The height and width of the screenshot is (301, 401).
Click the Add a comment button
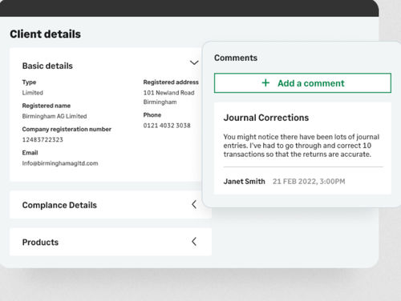click(x=302, y=83)
